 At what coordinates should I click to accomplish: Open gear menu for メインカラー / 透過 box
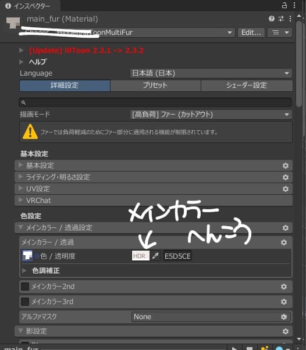pyautogui.click(x=284, y=242)
